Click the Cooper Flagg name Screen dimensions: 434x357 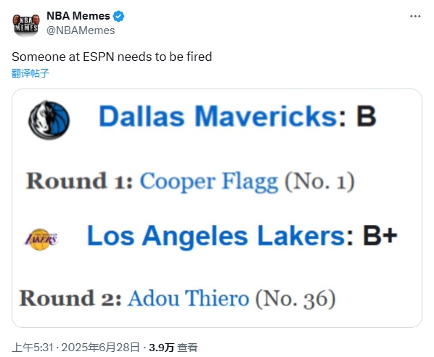209,182
